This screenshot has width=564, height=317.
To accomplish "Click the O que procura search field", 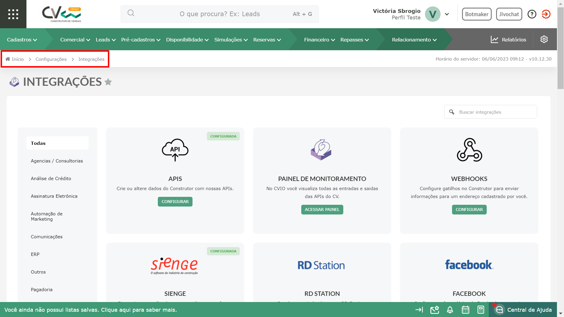I will tap(220, 14).
